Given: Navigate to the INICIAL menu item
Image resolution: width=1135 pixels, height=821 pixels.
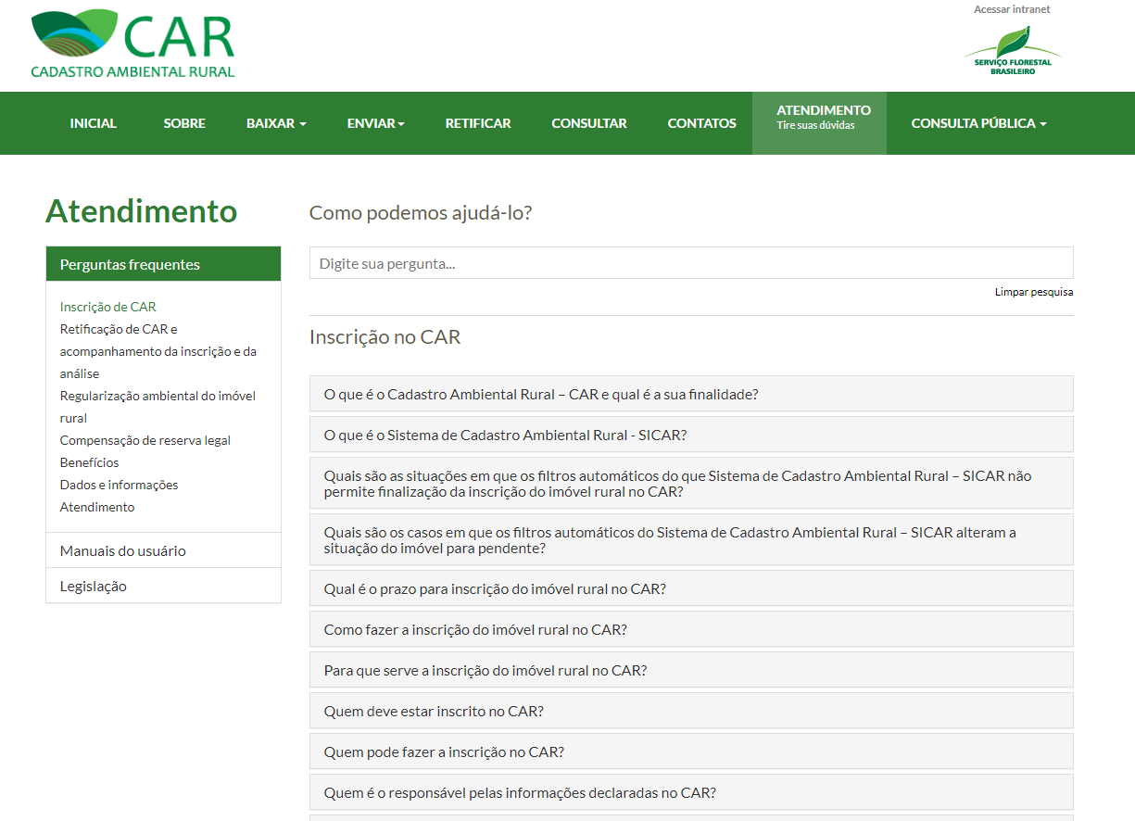Looking at the screenshot, I should [93, 122].
